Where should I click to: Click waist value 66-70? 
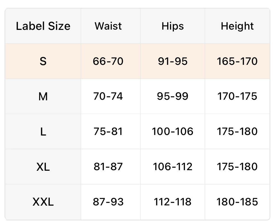click(108, 61)
